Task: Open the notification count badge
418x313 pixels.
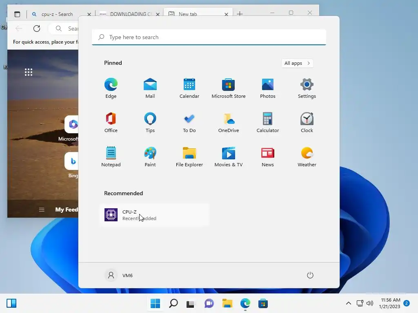Action: click(407, 303)
